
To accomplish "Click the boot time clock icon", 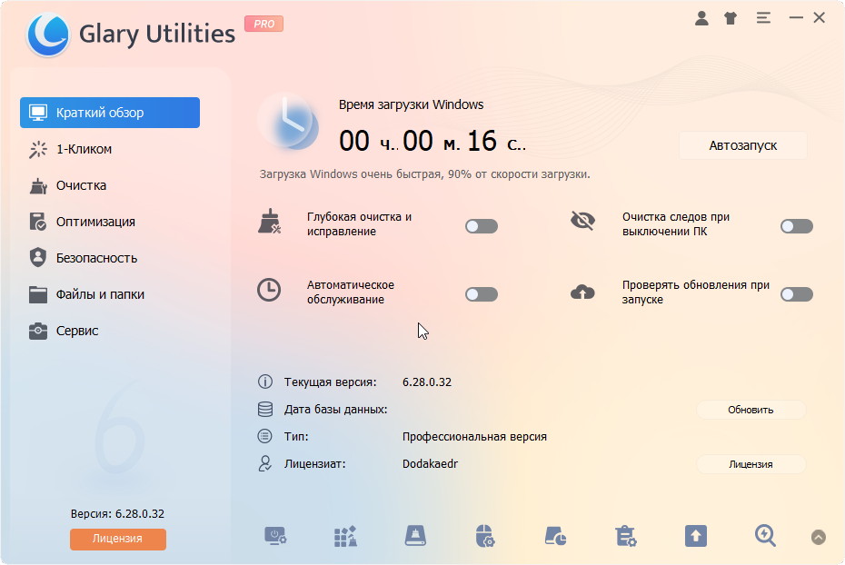I will click(288, 123).
